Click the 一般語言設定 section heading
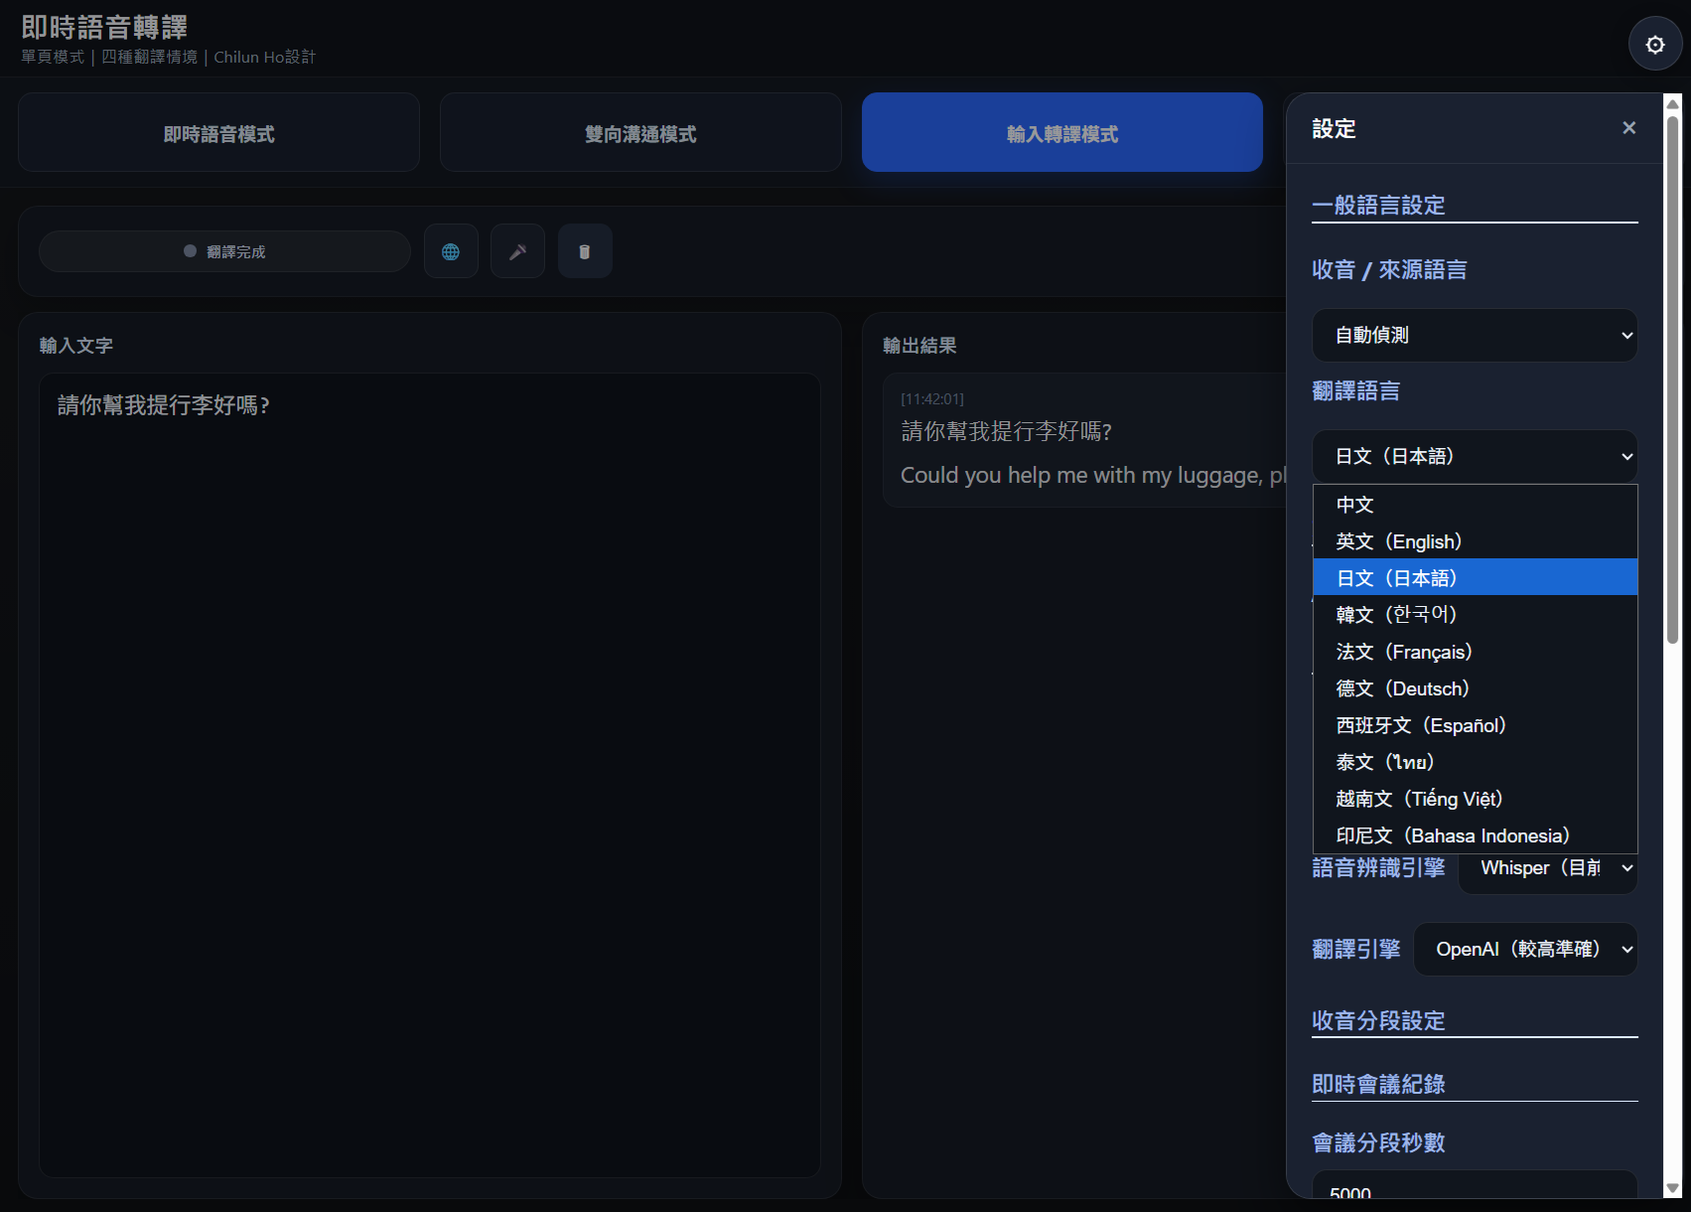The image size is (1691, 1212). (x=1378, y=205)
